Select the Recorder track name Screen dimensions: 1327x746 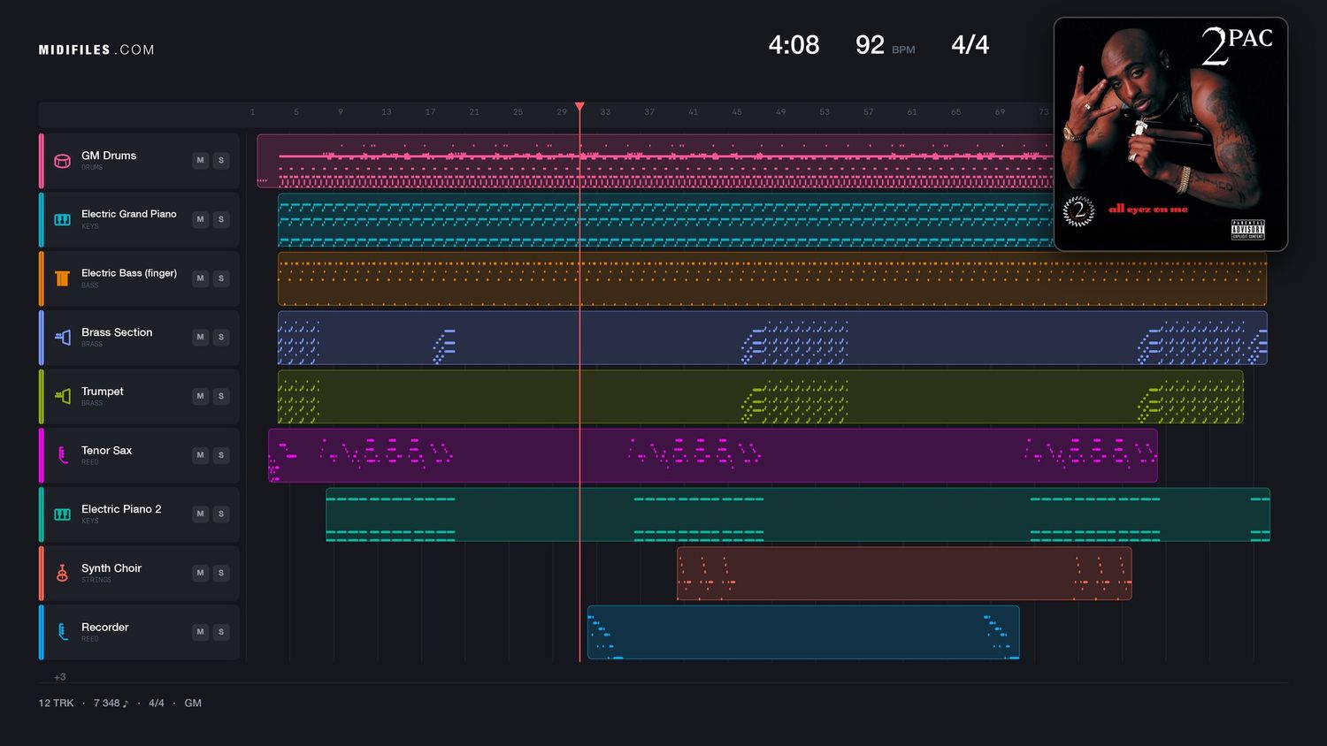click(x=105, y=628)
